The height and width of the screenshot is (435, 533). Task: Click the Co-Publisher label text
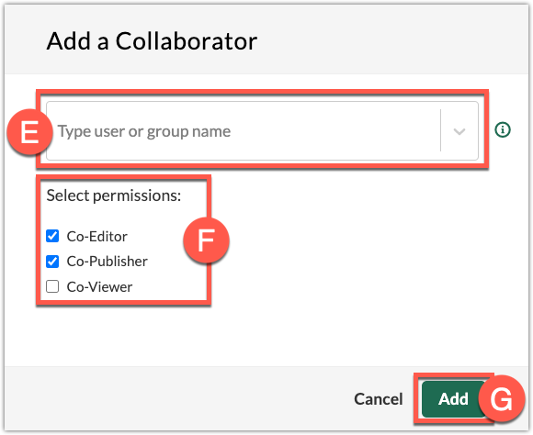click(108, 262)
